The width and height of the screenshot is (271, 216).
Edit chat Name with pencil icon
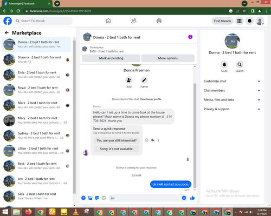pyautogui.click(x=144, y=80)
